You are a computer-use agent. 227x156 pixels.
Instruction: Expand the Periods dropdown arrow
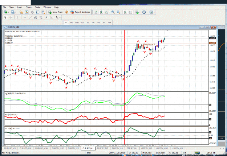(x=147, y=12)
